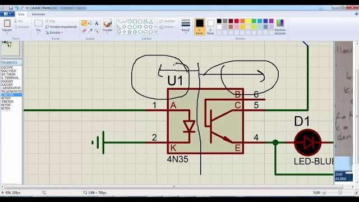
Task: Open the Customize Quick Access Toolbar arrow
Action: (x=27, y=8)
